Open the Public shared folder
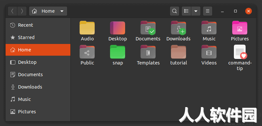The width and height of the screenshot is (262, 126). tap(87, 52)
